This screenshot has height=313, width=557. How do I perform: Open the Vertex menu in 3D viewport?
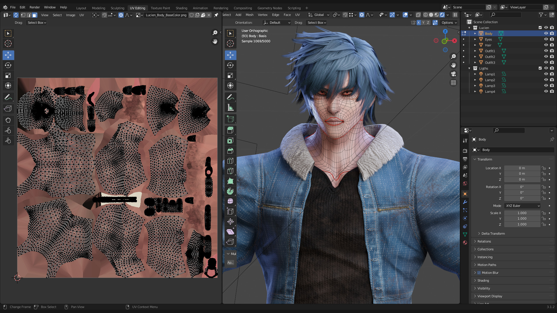(263, 15)
